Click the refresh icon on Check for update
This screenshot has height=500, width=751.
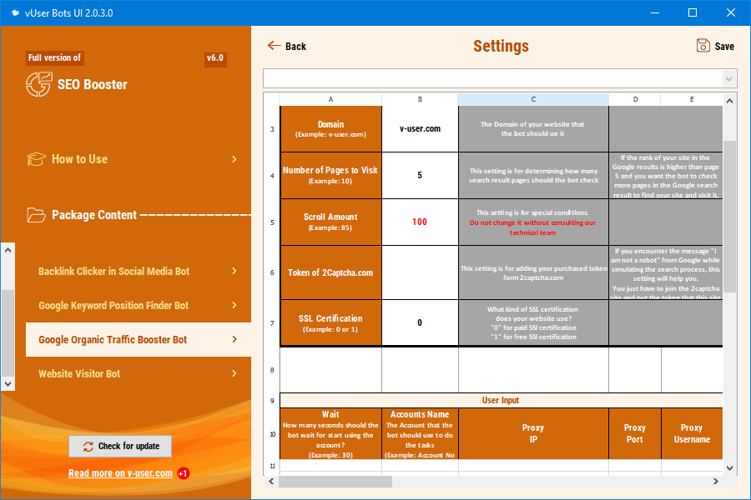pos(88,447)
